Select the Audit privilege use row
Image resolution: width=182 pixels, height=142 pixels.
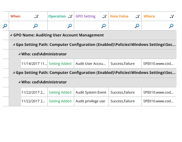[x=98, y=101]
